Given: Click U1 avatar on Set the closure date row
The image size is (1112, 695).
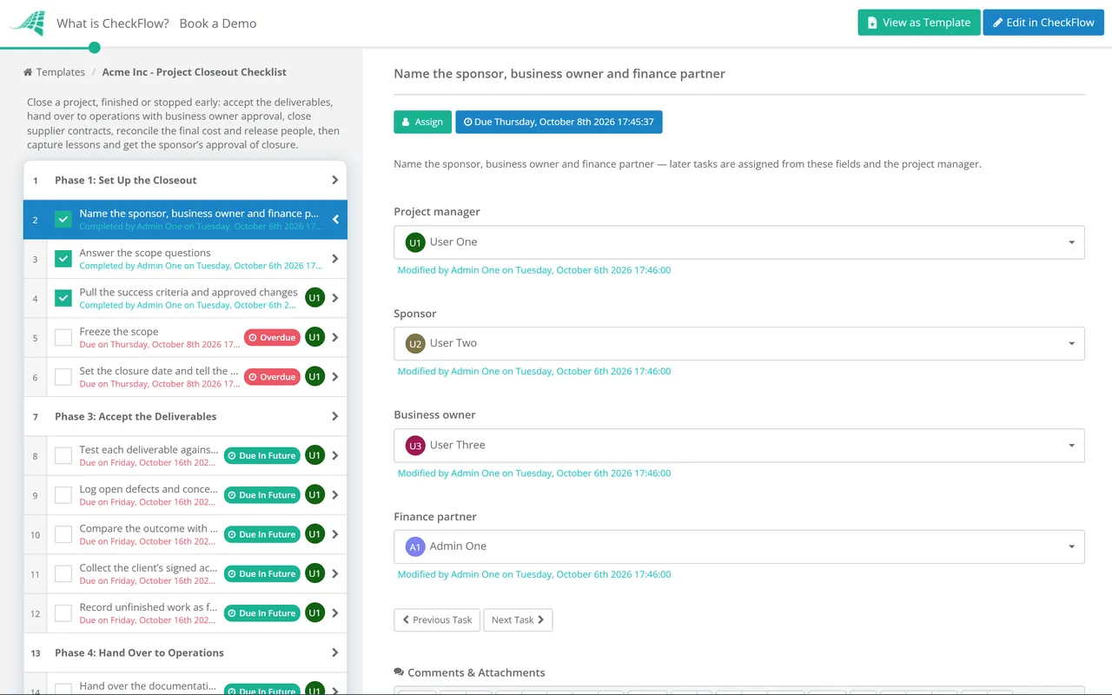Looking at the screenshot, I should coord(314,377).
